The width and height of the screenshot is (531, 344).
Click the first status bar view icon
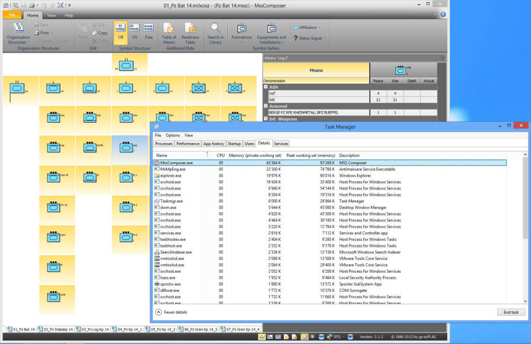[262, 337]
